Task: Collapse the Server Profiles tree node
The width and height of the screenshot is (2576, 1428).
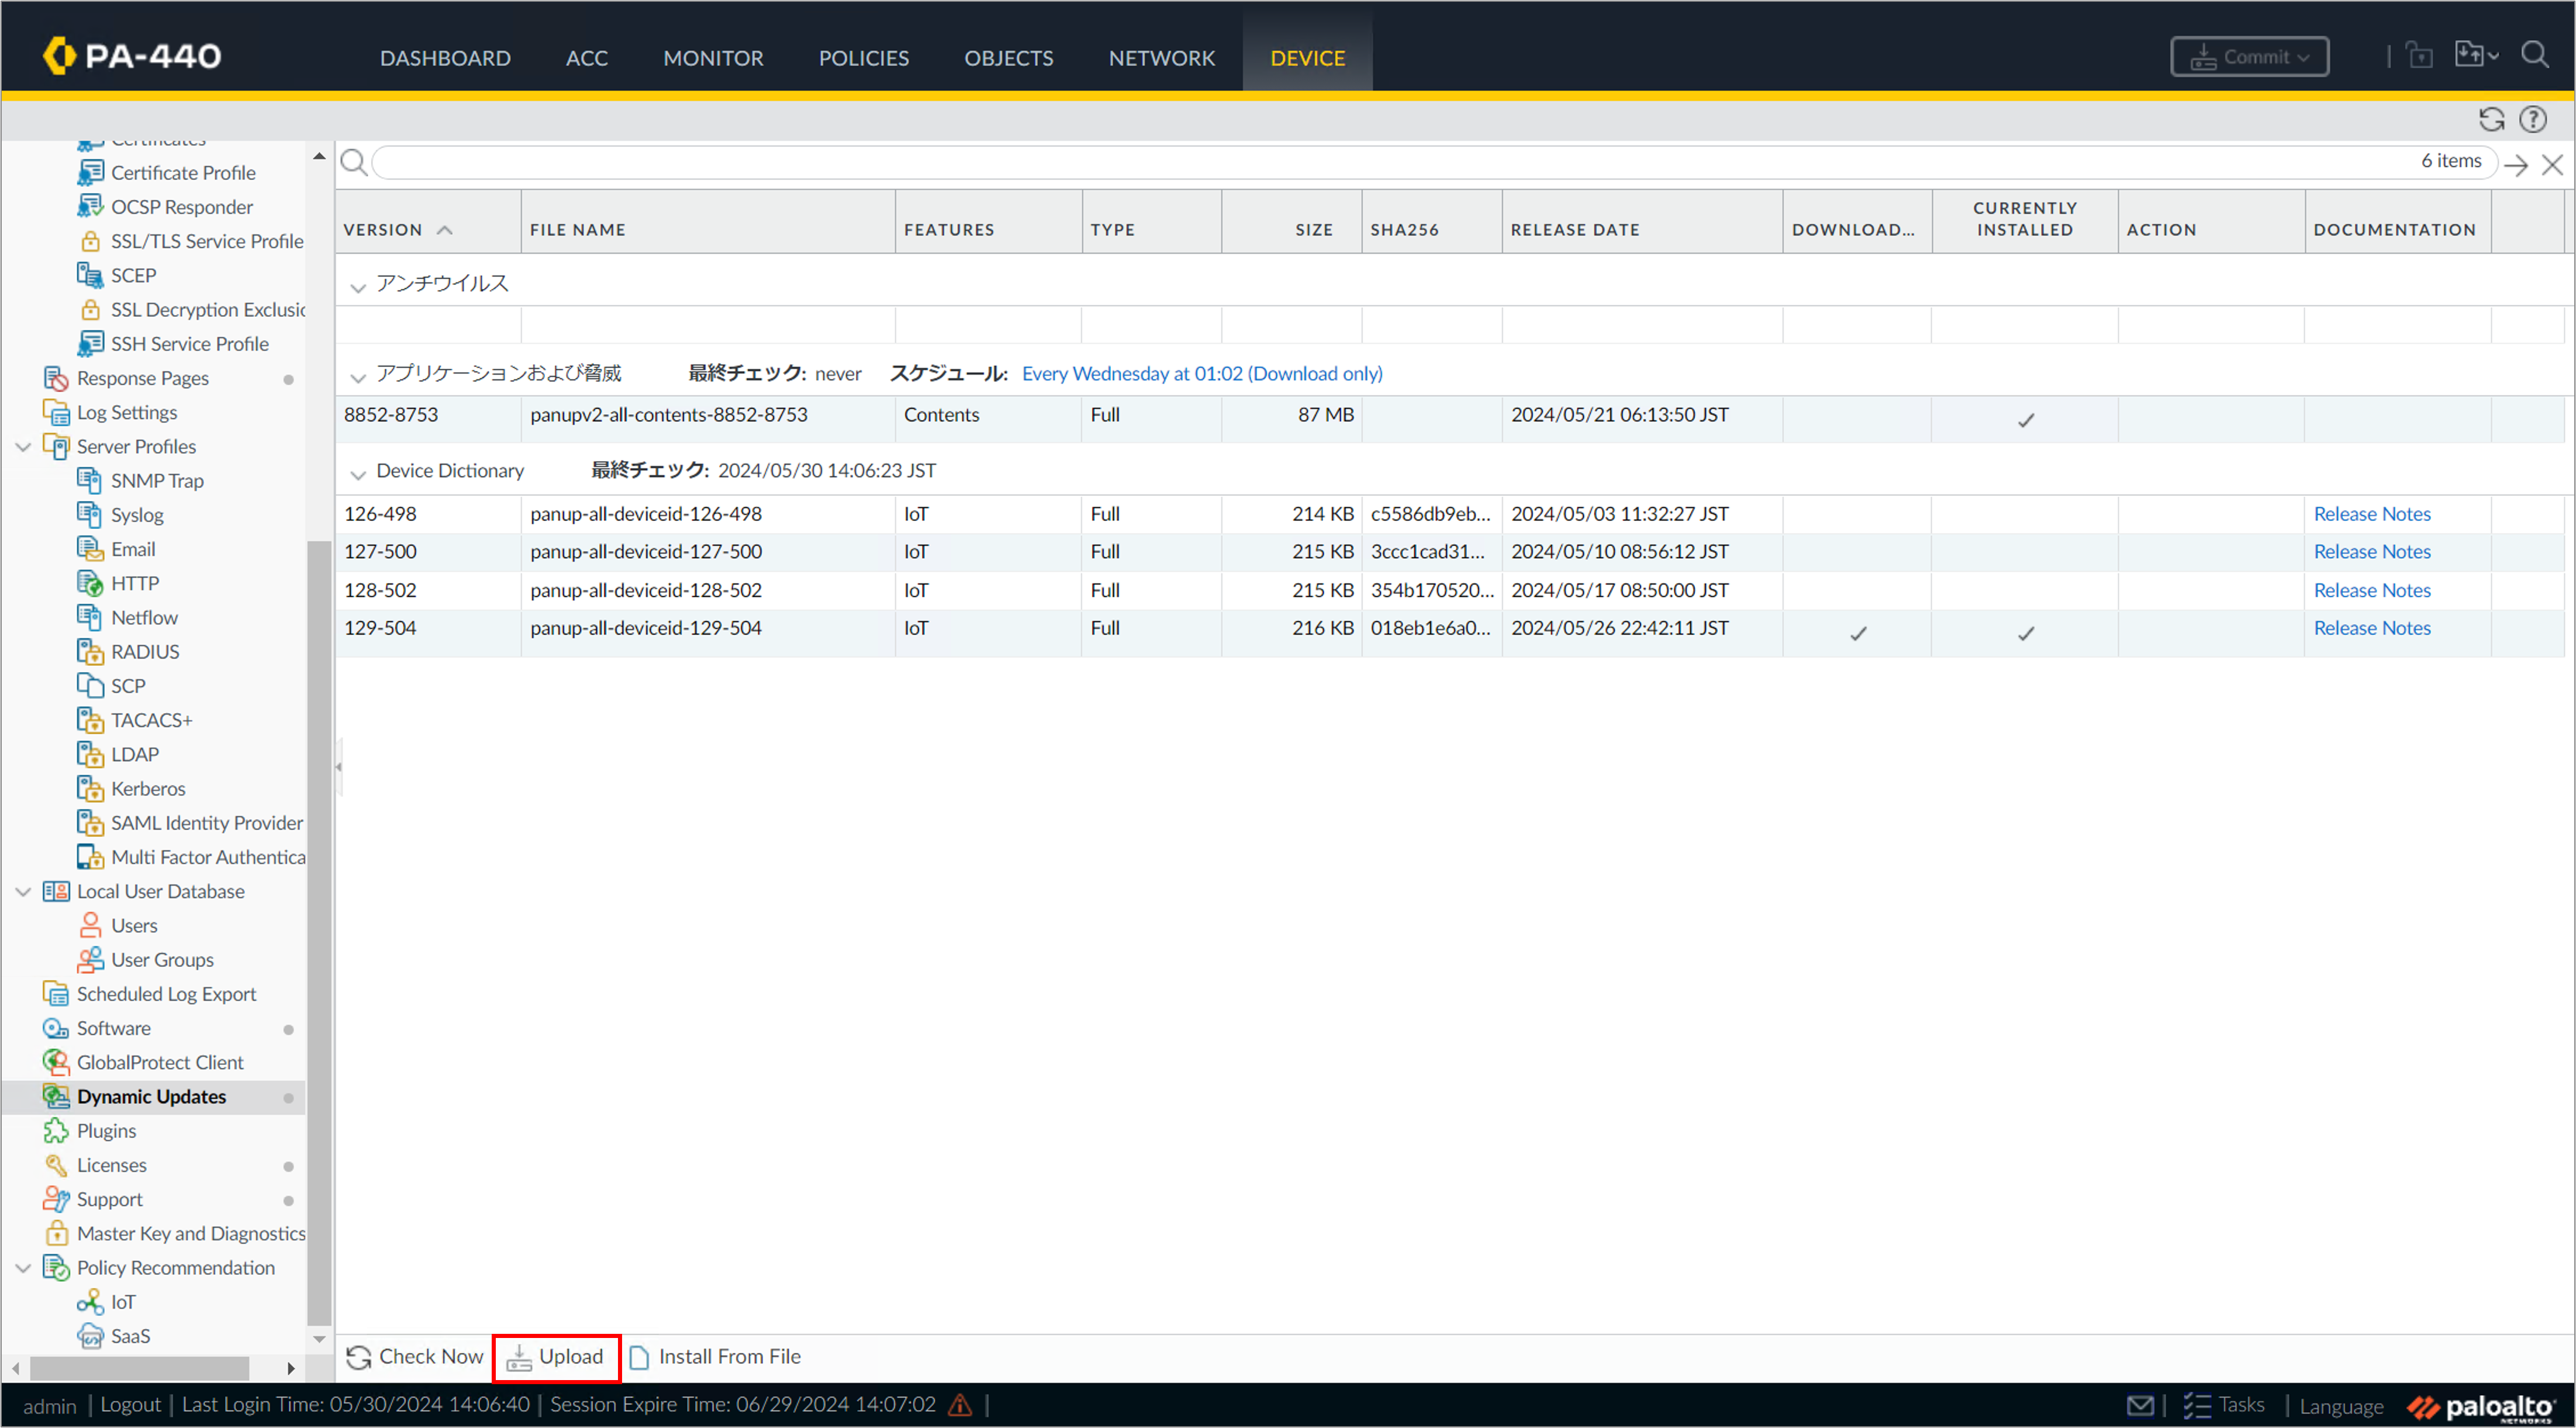Action: [x=23, y=447]
